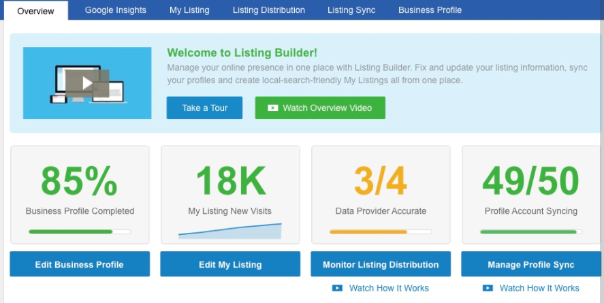Click the My Listing New Visits chart

(230, 231)
